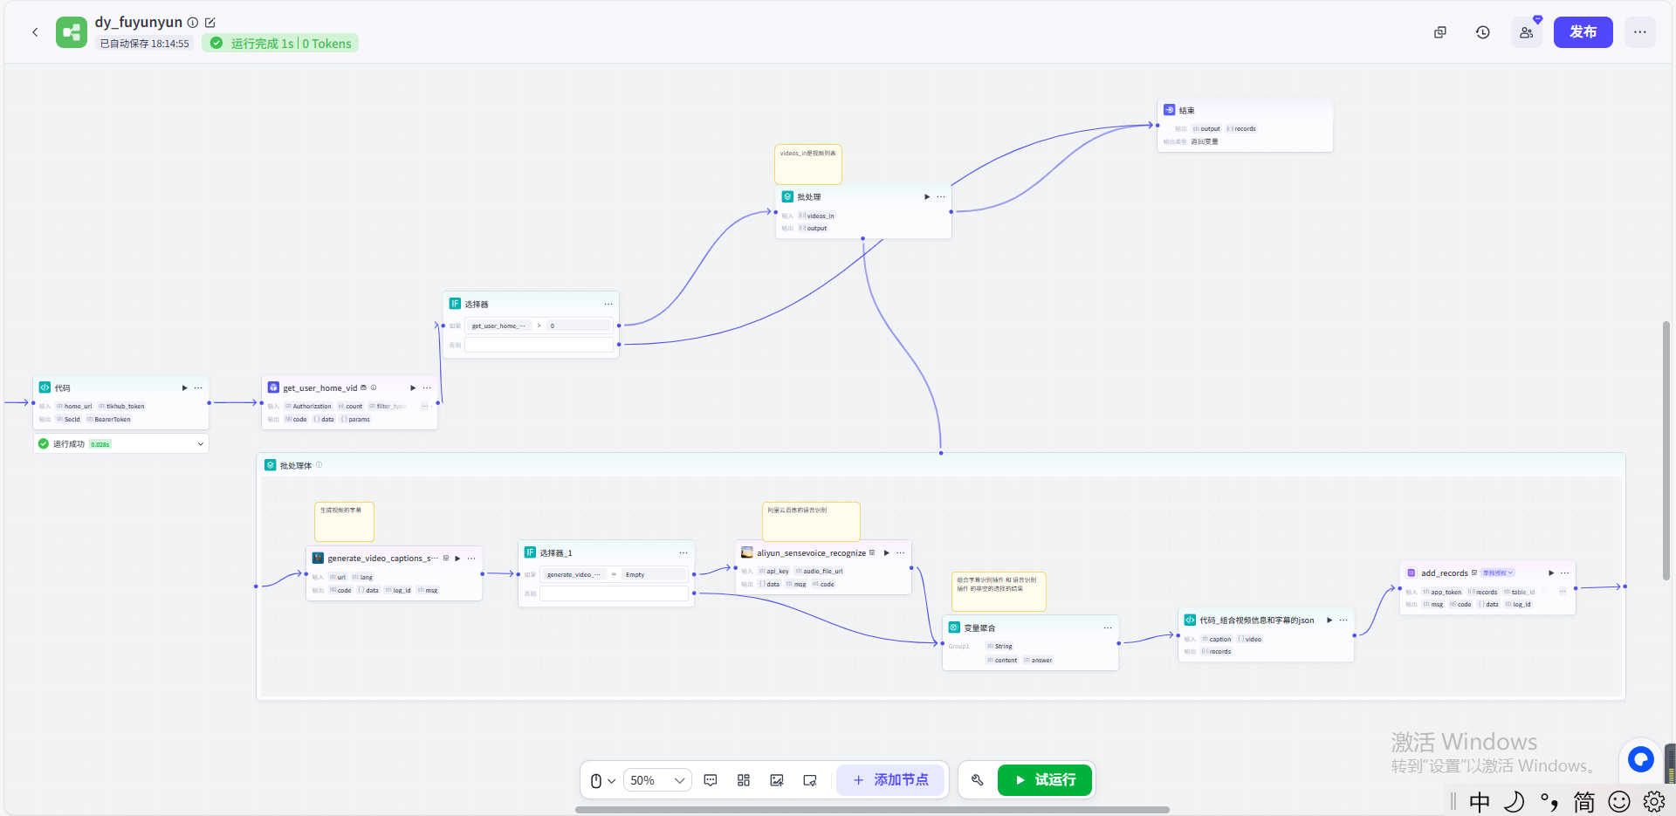The height and width of the screenshot is (816, 1676).
Task: Click the 发布 publish button
Action: (x=1583, y=32)
